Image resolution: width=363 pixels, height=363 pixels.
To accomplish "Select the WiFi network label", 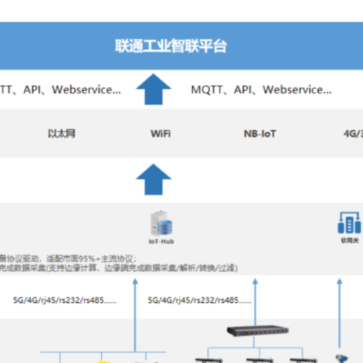I will pyautogui.click(x=160, y=134).
